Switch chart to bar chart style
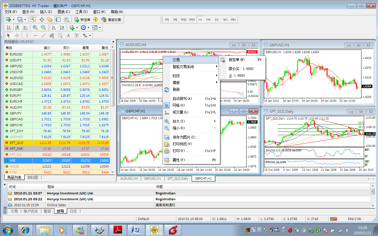 click(x=9, y=27)
